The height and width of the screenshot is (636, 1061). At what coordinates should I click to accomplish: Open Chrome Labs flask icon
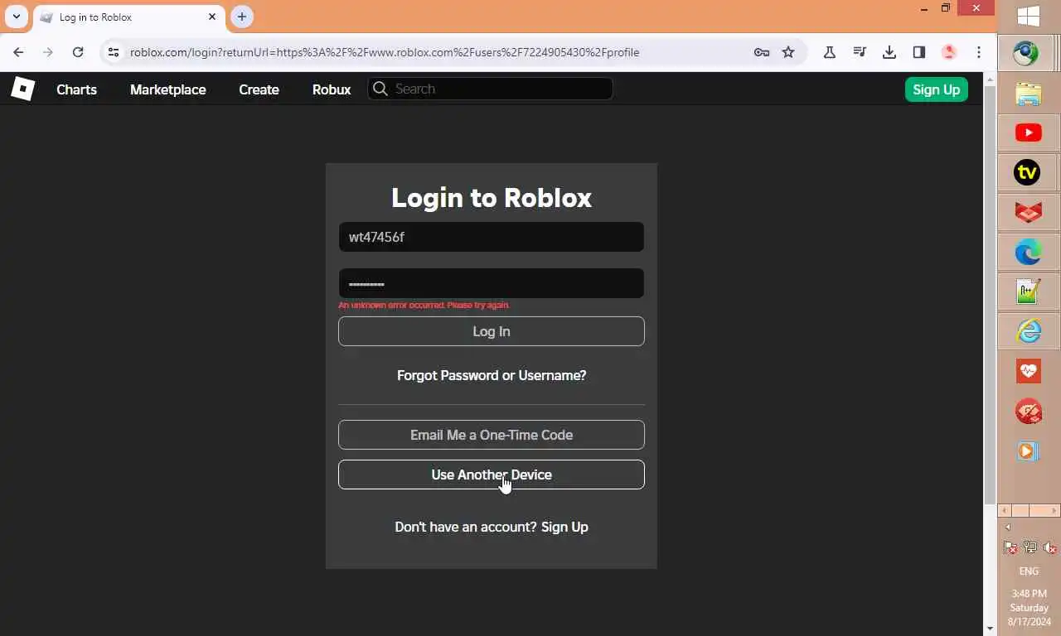(829, 52)
